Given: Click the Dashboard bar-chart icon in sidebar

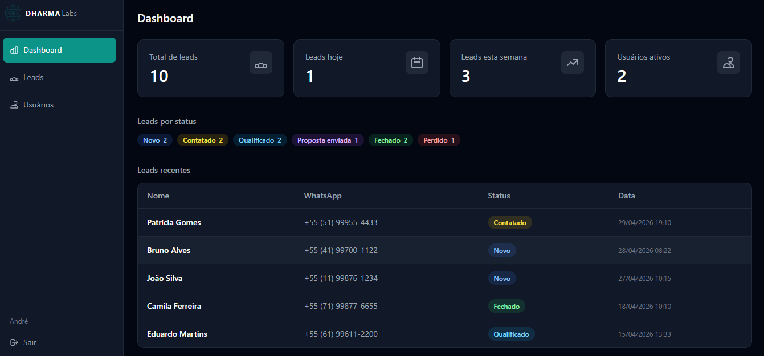Looking at the screenshot, I should click(x=14, y=50).
